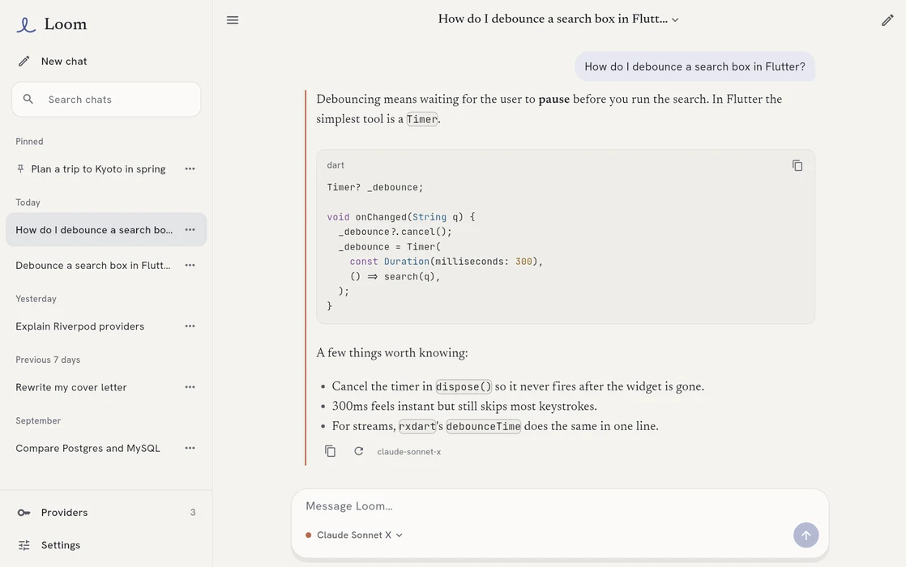906x567 pixels.
Task: Click the Loom logo icon
Action: [x=26, y=24]
